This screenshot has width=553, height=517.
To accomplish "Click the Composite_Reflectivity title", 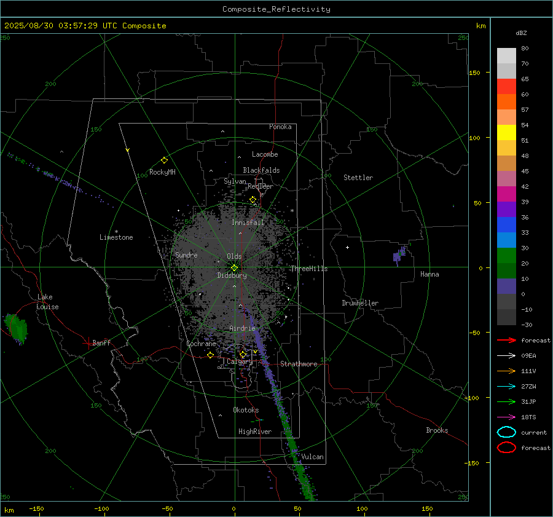I will [276, 9].
